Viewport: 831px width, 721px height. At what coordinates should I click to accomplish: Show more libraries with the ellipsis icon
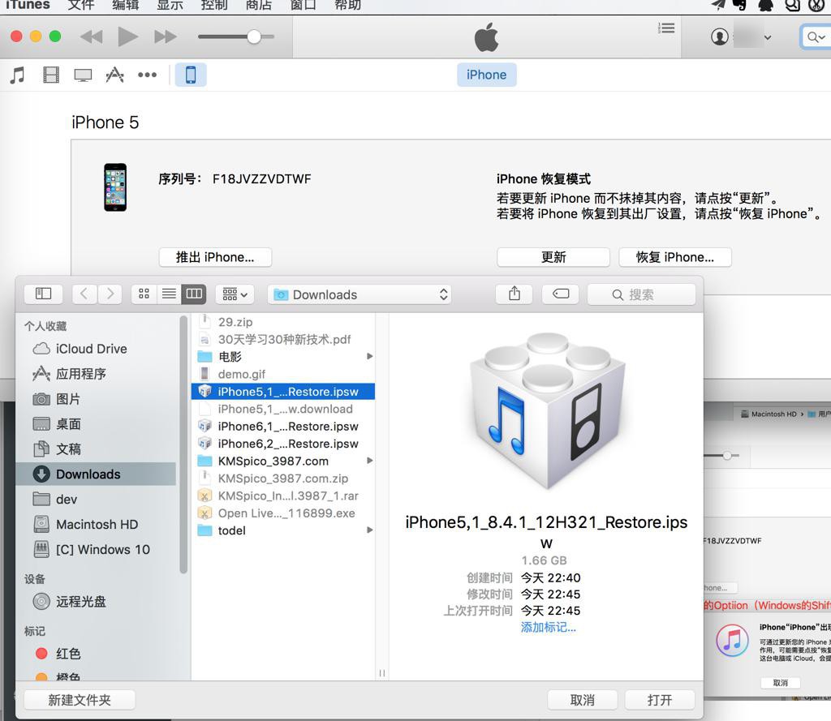point(147,75)
